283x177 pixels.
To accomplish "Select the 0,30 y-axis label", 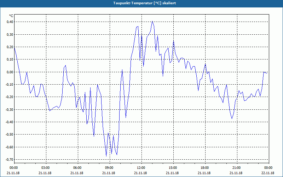I will point(10,34).
